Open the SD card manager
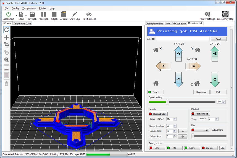The height and width of the screenshot is (158, 237). coord(64,14)
